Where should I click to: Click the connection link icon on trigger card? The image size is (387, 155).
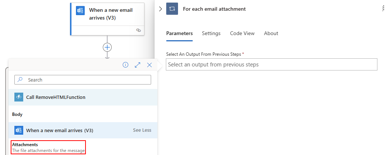click(x=139, y=31)
